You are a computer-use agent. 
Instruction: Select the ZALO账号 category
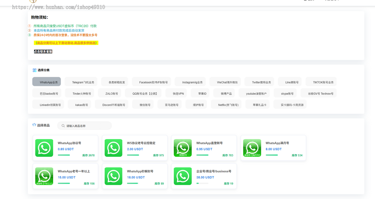109,93
